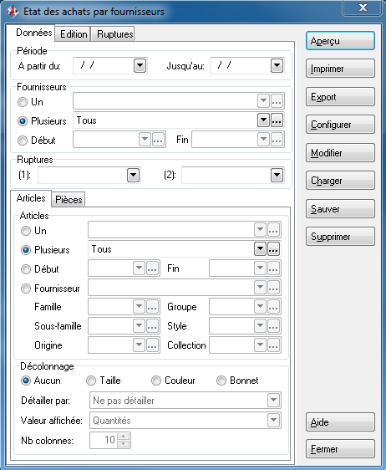This screenshot has width=386, height=470.
Task: Click the ellipsis button beside Origine field
Action: (x=152, y=345)
